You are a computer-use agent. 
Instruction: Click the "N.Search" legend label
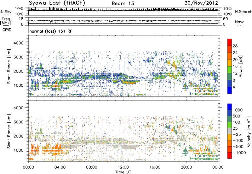coord(243,12)
